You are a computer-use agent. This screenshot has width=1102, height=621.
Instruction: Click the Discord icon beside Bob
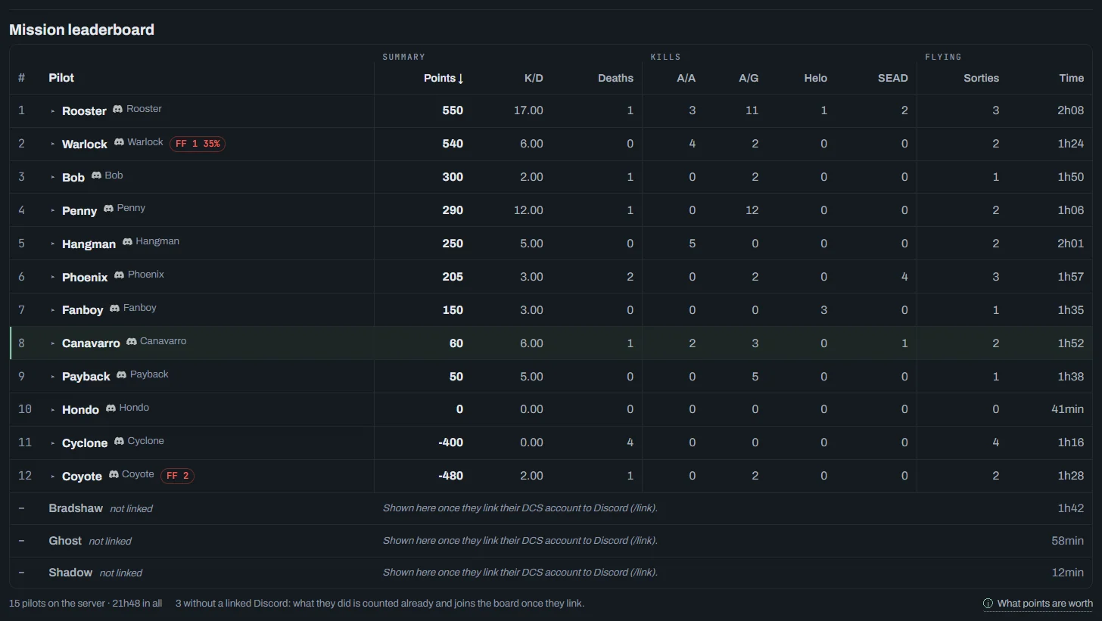coord(96,175)
